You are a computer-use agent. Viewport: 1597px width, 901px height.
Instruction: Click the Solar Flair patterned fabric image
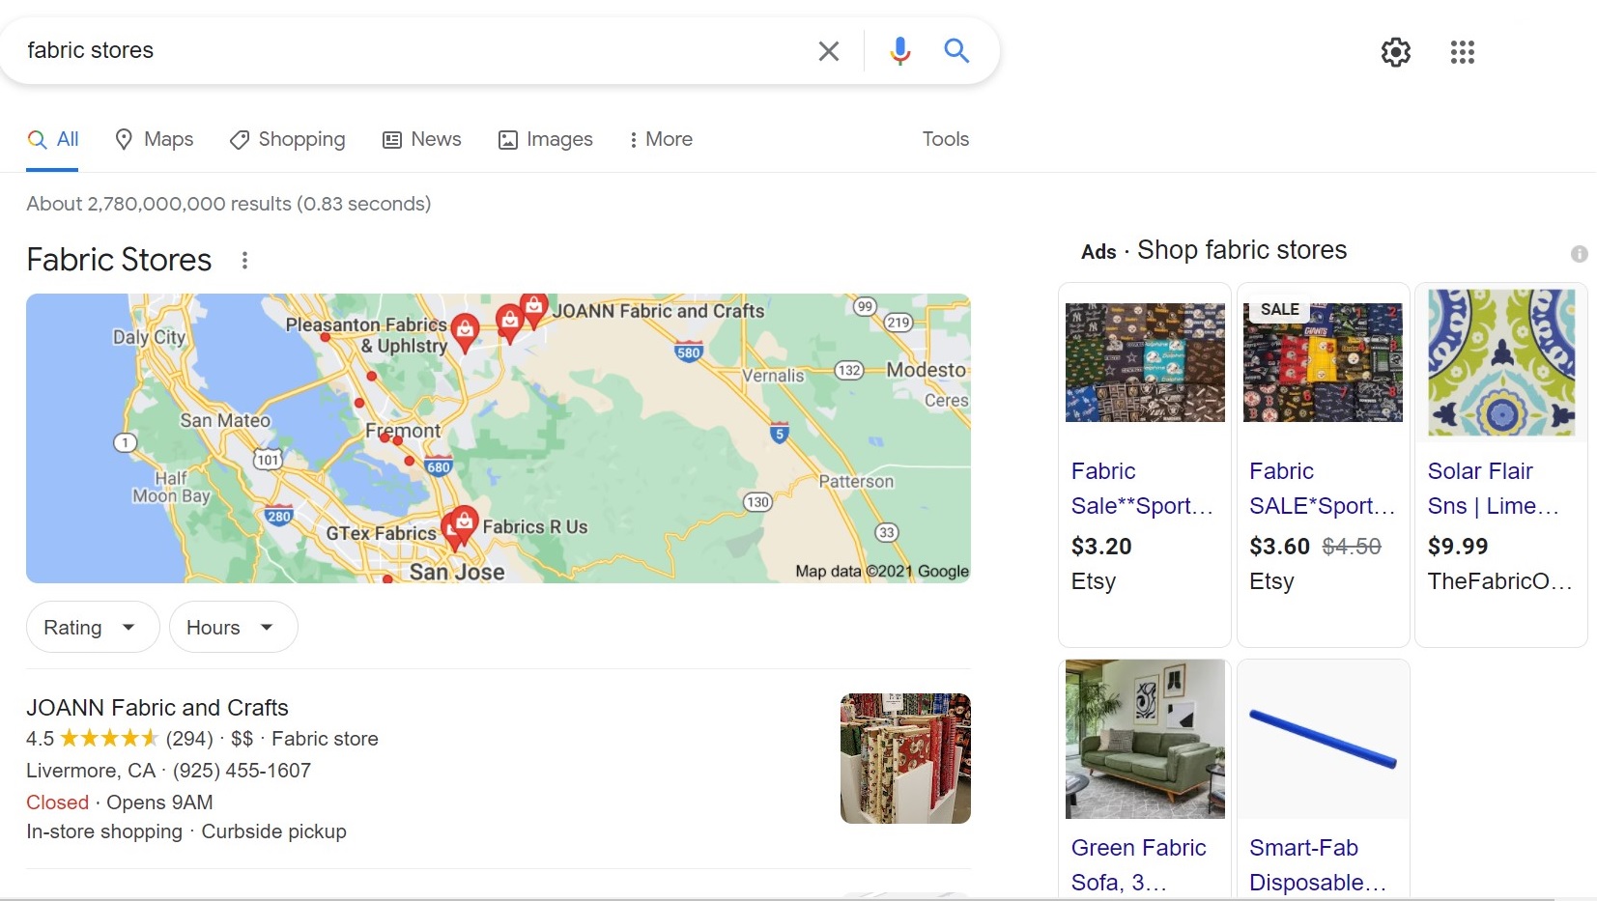click(x=1501, y=363)
